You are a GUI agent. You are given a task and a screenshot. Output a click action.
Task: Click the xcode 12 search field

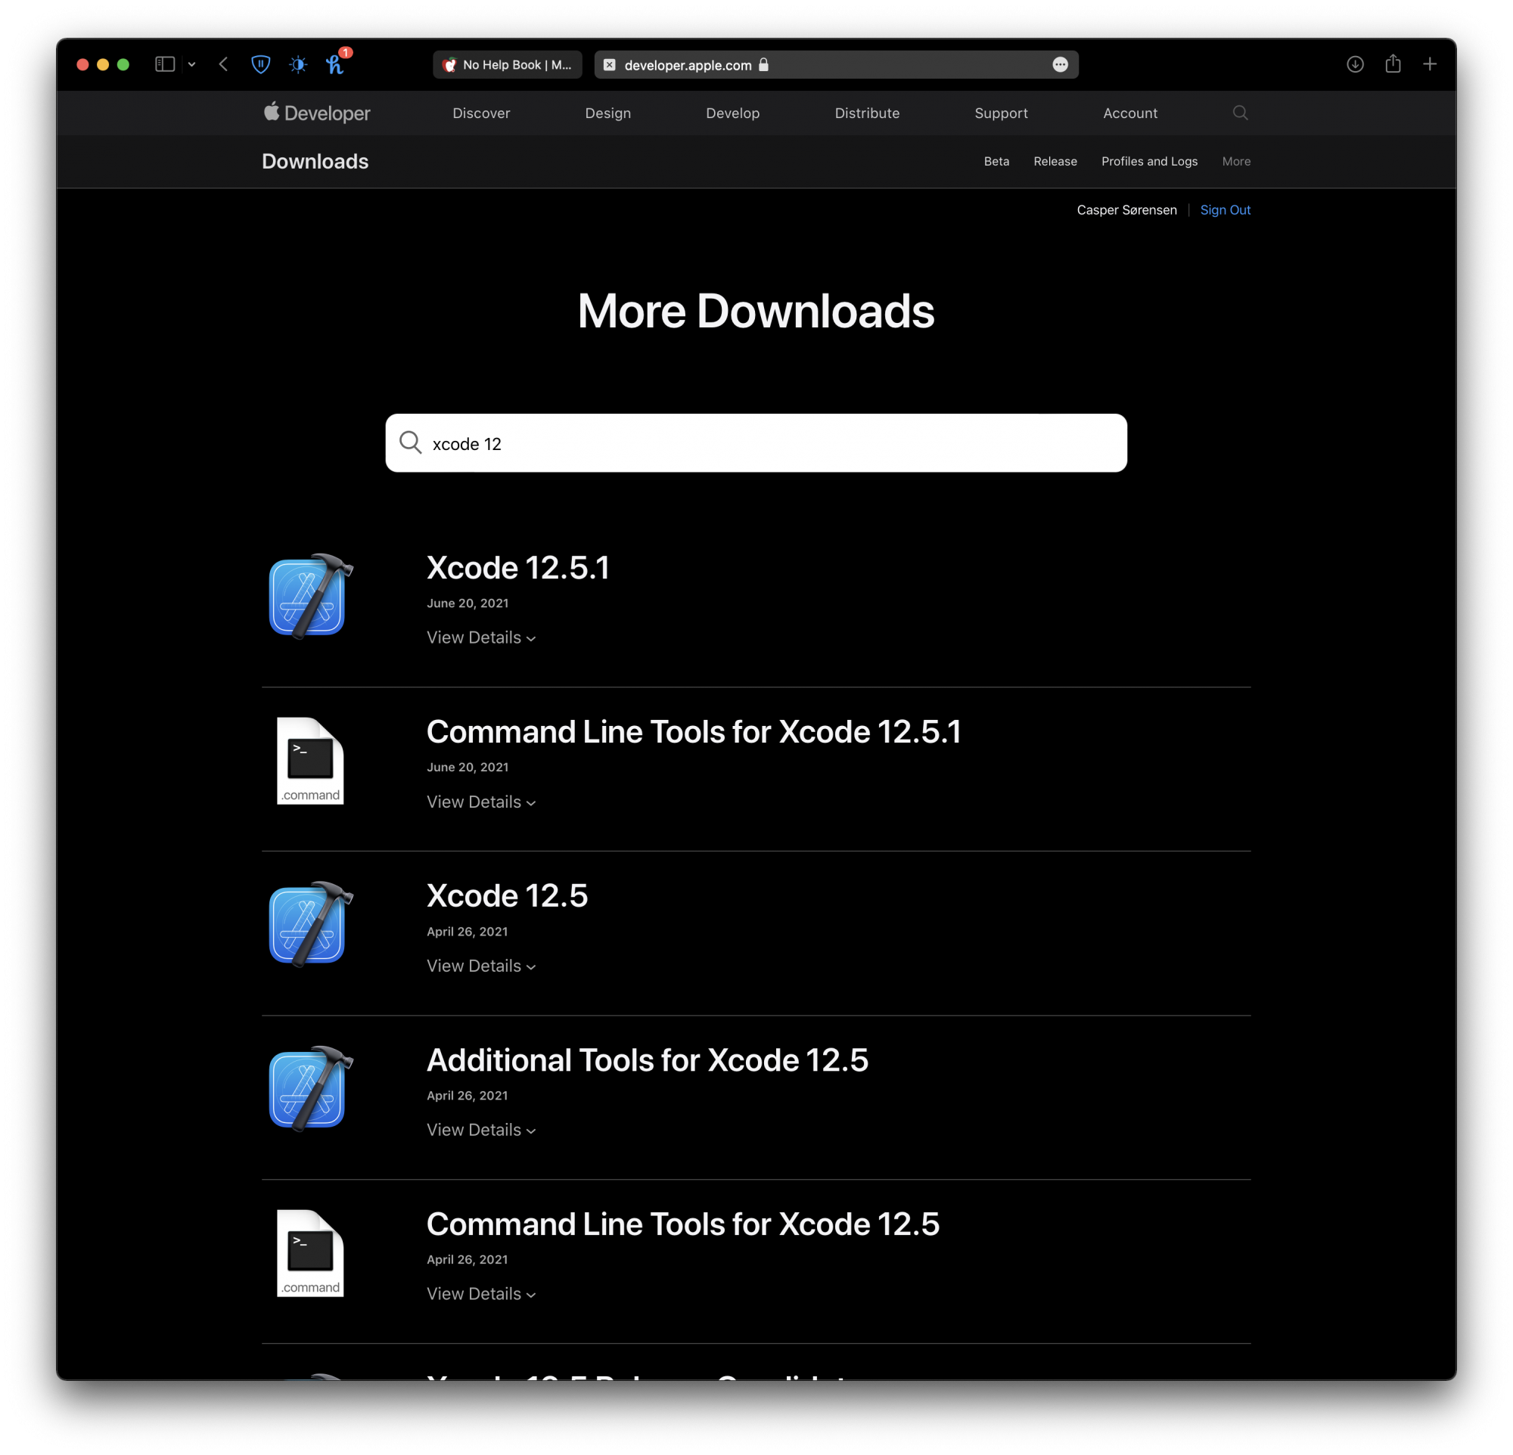point(756,444)
